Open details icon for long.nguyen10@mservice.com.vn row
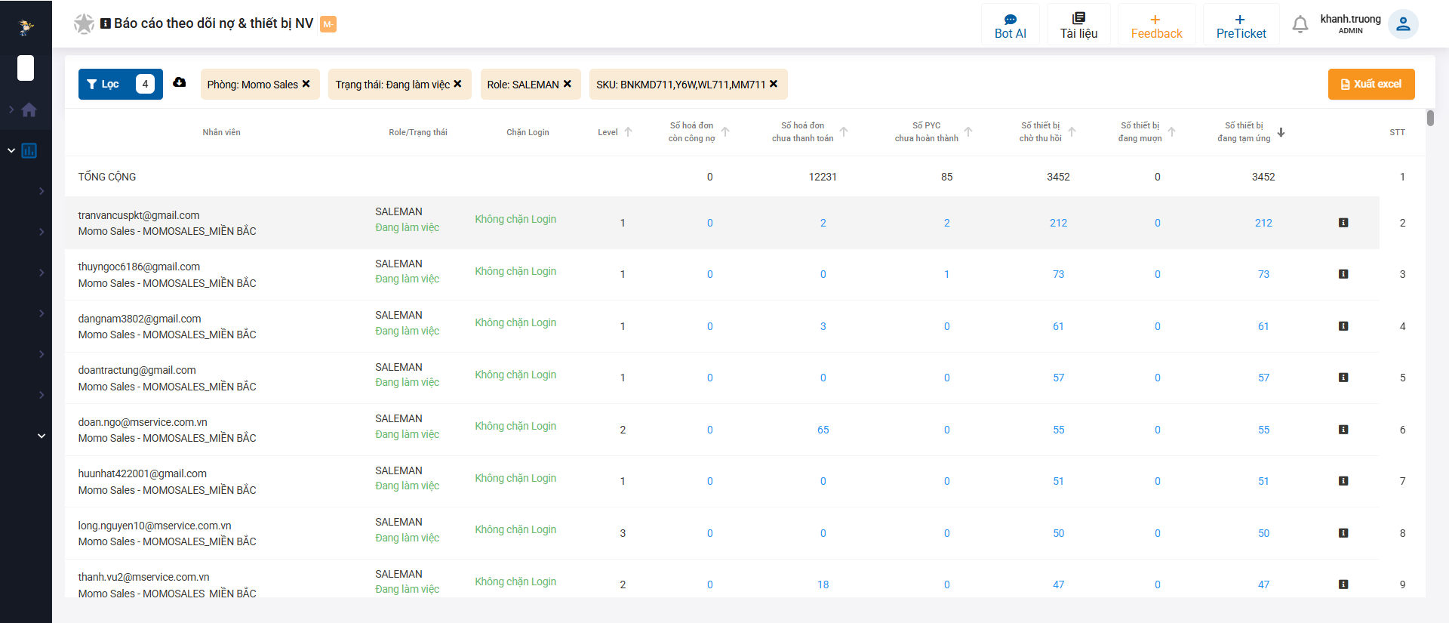The image size is (1449, 623). tap(1343, 533)
